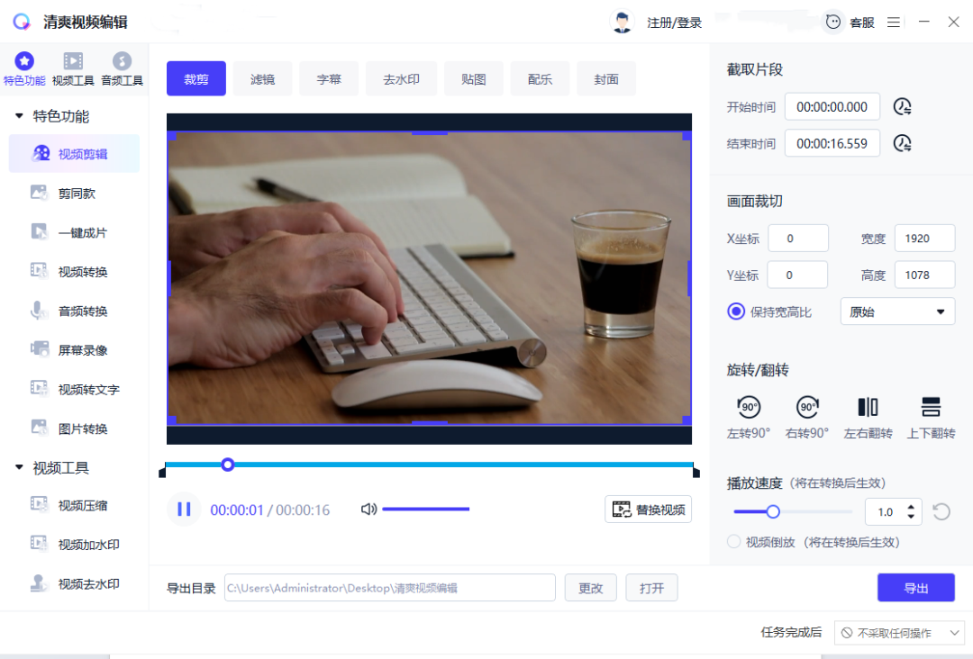The image size is (973, 659).
Task: Enable 视频倒放 reverse playback
Action: pos(732,542)
